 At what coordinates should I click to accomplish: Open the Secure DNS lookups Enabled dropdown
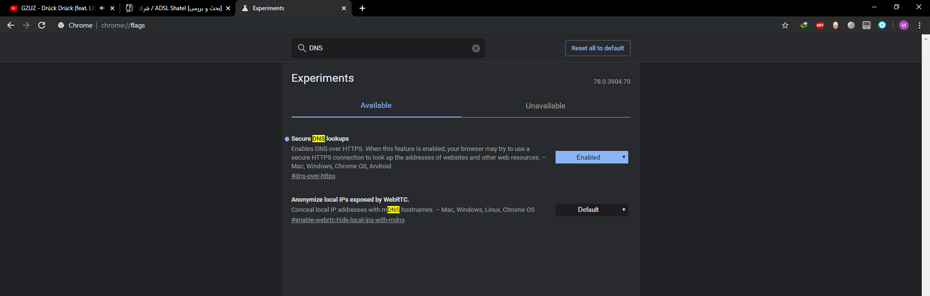(x=591, y=157)
